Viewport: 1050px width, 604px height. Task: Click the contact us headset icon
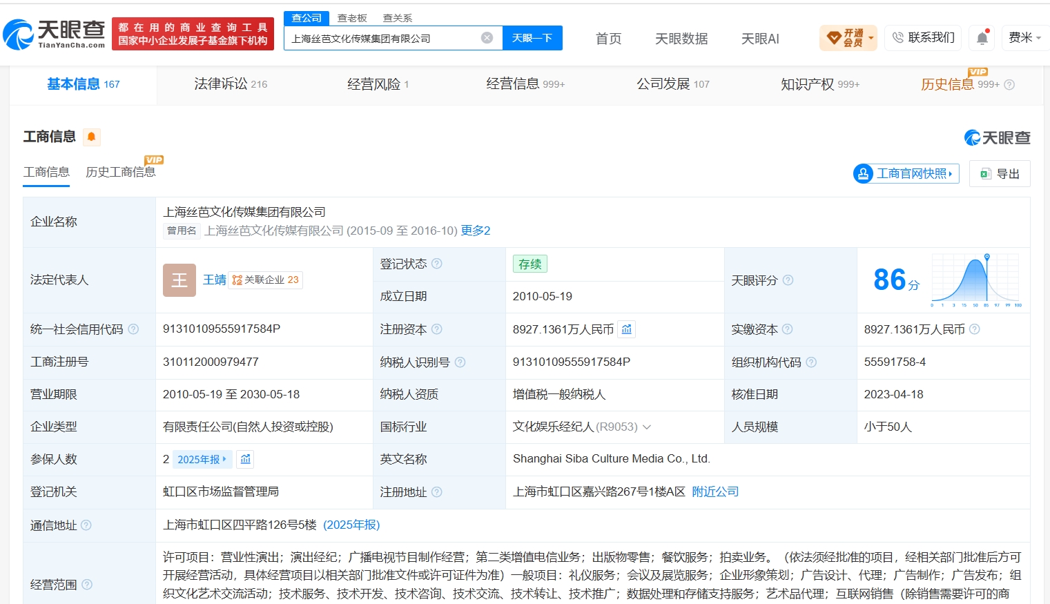[x=897, y=37]
